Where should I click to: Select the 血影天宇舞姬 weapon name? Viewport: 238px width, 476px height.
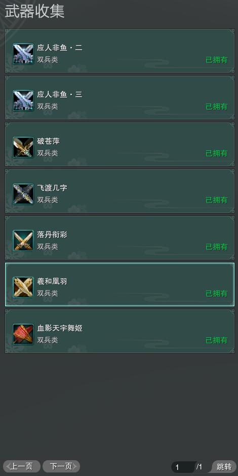click(60, 328)
